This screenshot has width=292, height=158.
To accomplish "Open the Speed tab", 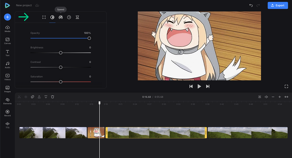I will point(61,17).
